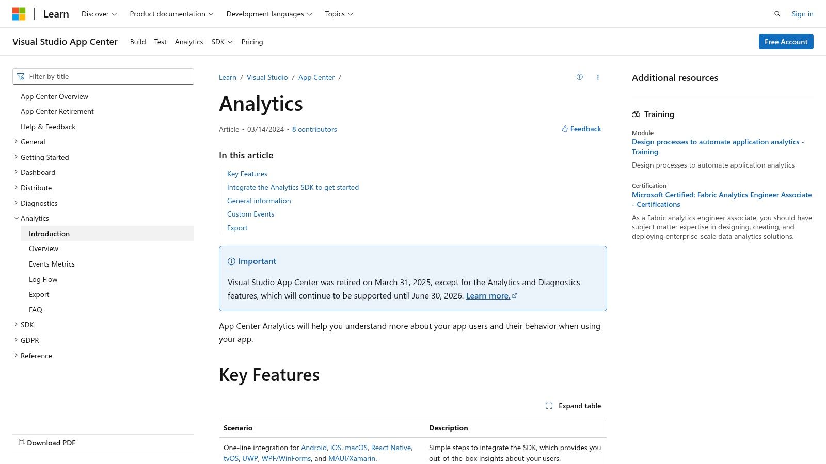The width and height of the screenshot is (826, 464).
Task: Open the Topics dropdown
Action: (339, 14)
